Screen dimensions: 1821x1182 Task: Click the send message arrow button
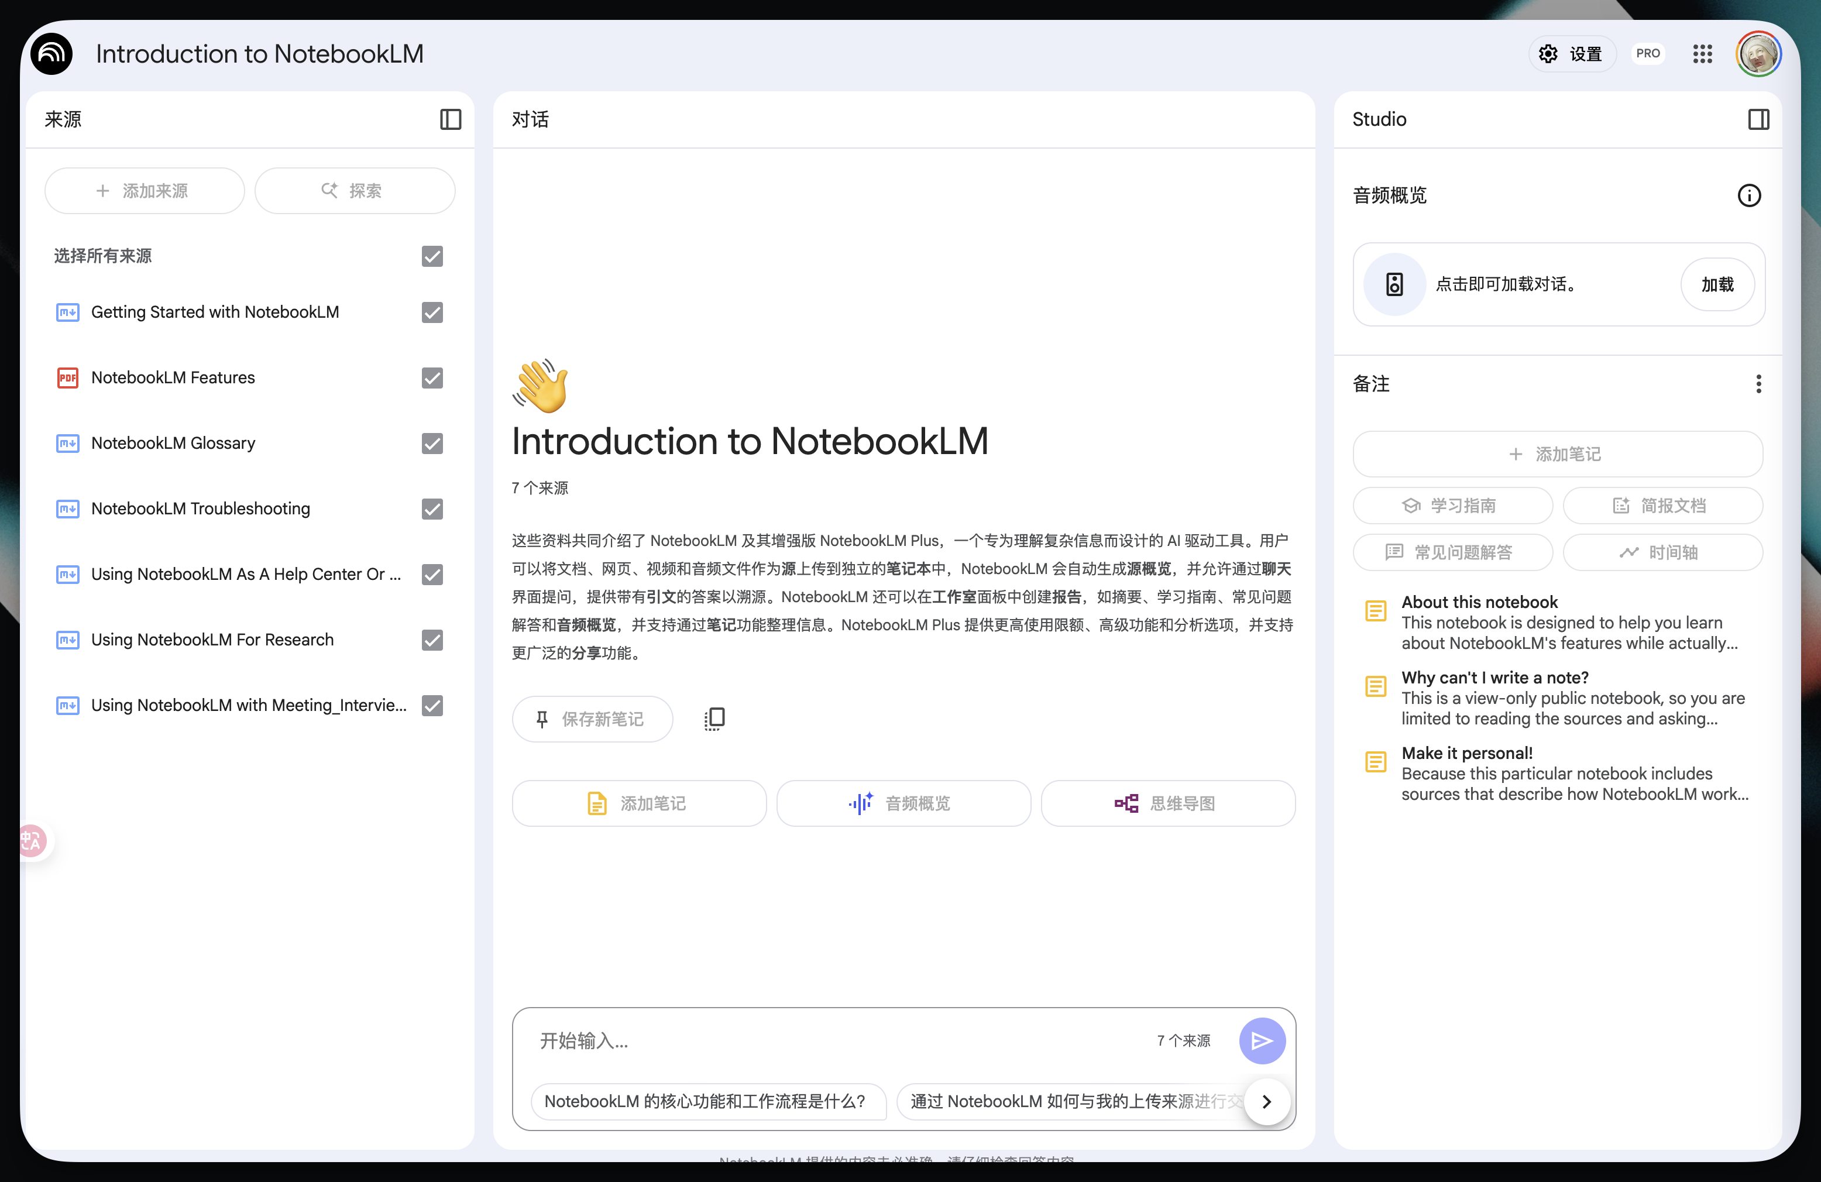[1262, 1040]
